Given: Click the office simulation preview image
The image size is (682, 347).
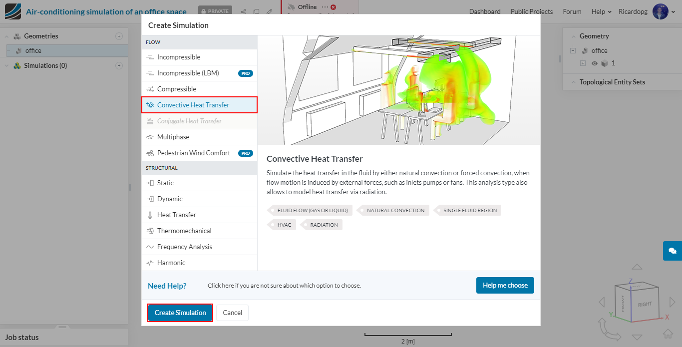Looking at the screenshot, I should (x=399, y=90).
